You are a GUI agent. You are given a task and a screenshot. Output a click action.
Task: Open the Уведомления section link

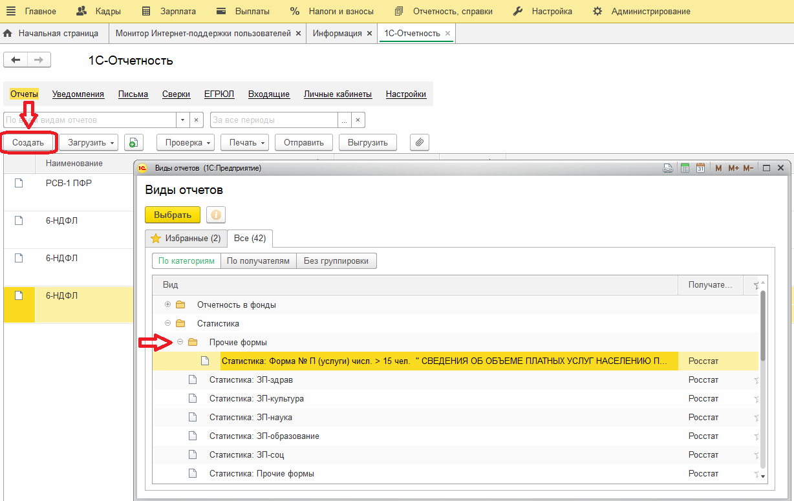click(78, 94)
